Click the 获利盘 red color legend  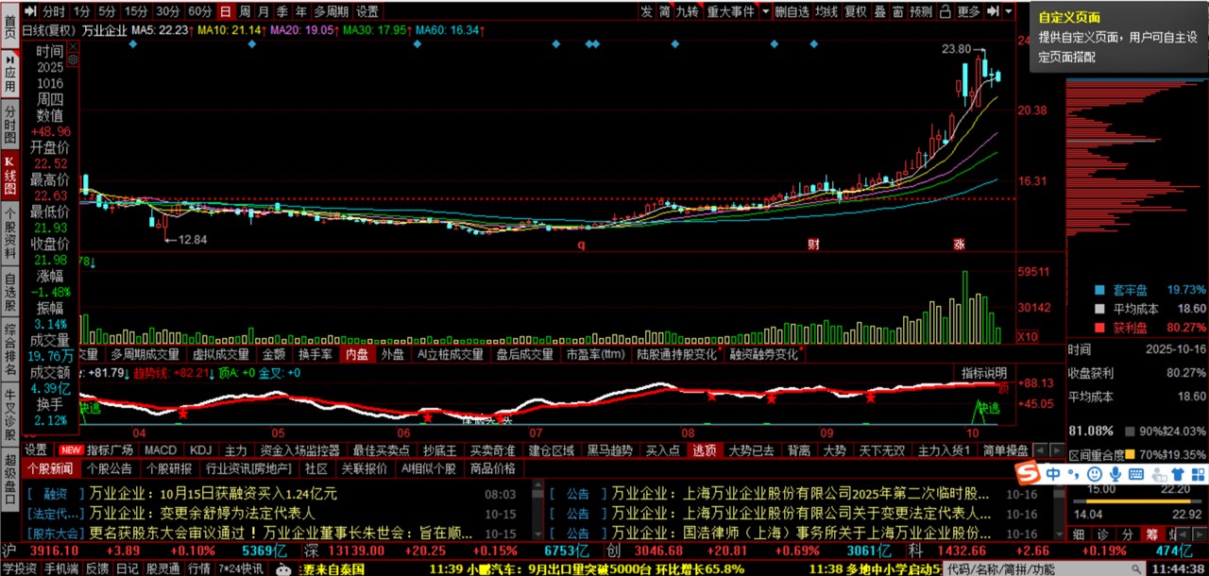coord(1099,328)
